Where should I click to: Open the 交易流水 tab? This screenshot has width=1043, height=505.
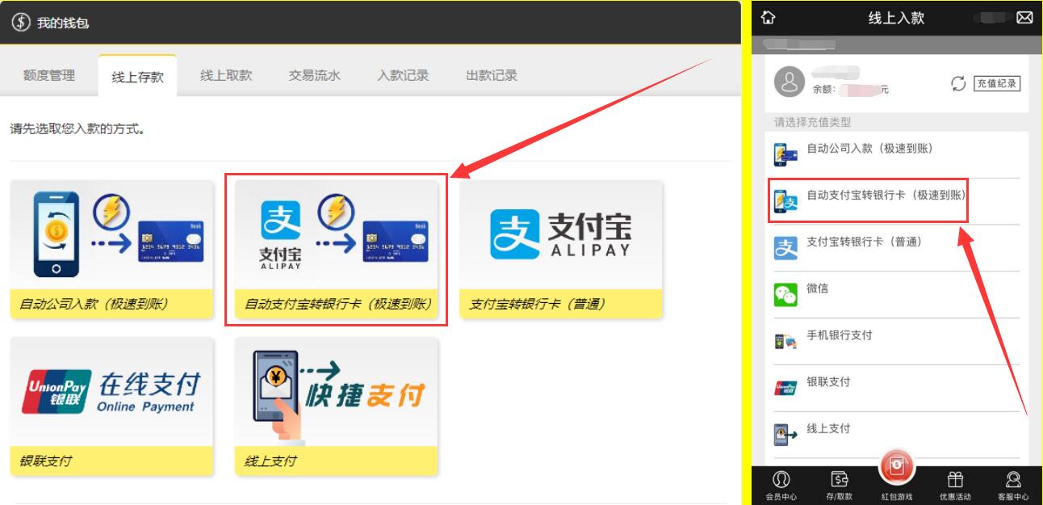point(315,76)
